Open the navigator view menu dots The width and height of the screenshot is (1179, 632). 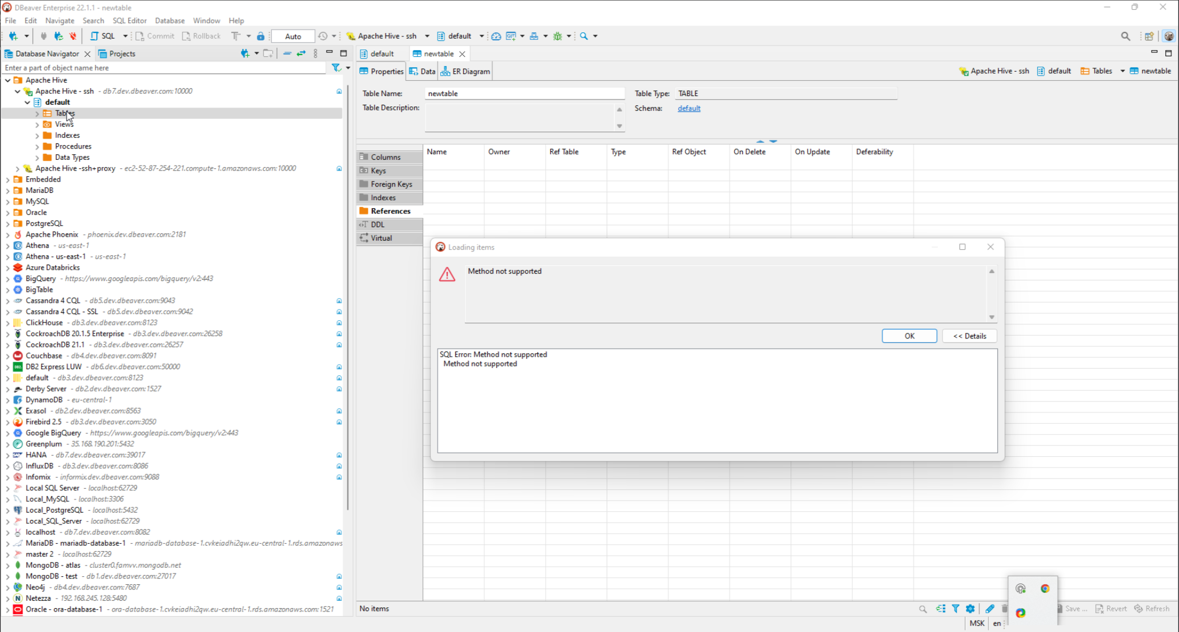tap(316, 53)
